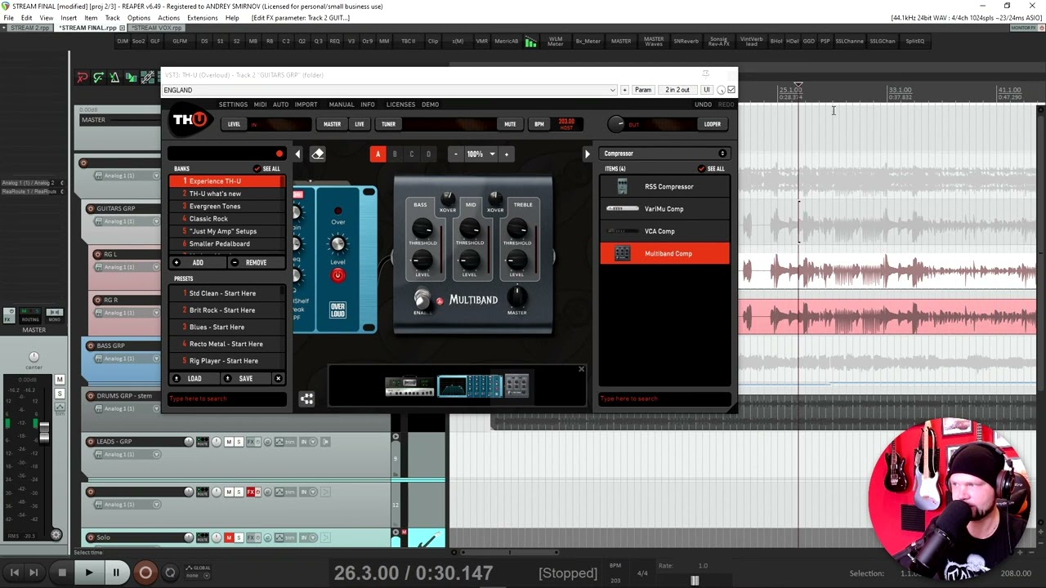Mute the LEADS - GRP track
This screenshot has width=1046, height=588.
[229, 442]
